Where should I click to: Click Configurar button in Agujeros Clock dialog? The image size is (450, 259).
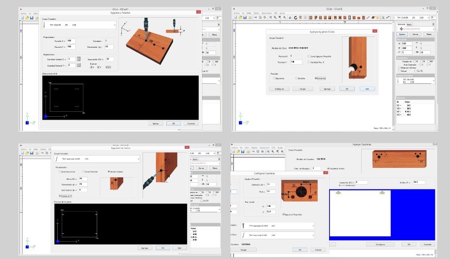(279, 89)
